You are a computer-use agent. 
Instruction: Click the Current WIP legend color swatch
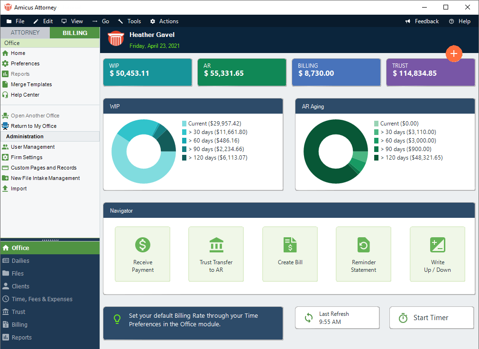point(184,124)
